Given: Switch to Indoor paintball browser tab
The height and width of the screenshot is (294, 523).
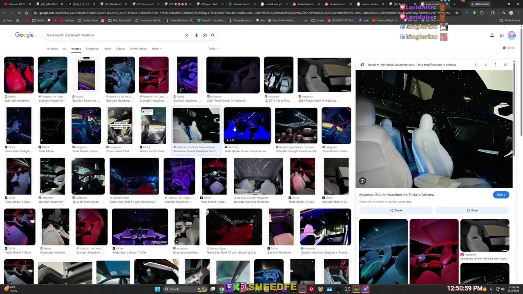Looking at the screenshot, I should (370, 4).
